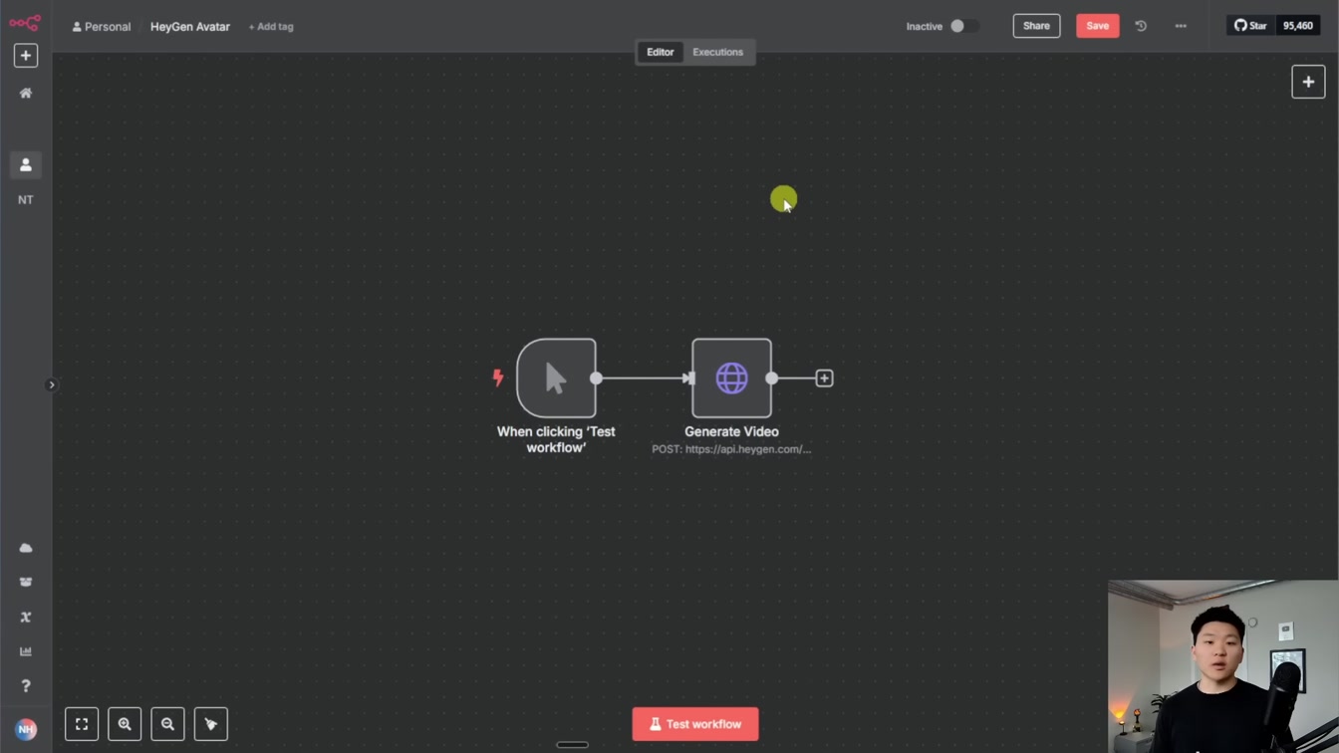The width and height of the screenshot is (1339, 753).
Task: Open the create new plus button in sidebar
Action: tap(26, 56)
